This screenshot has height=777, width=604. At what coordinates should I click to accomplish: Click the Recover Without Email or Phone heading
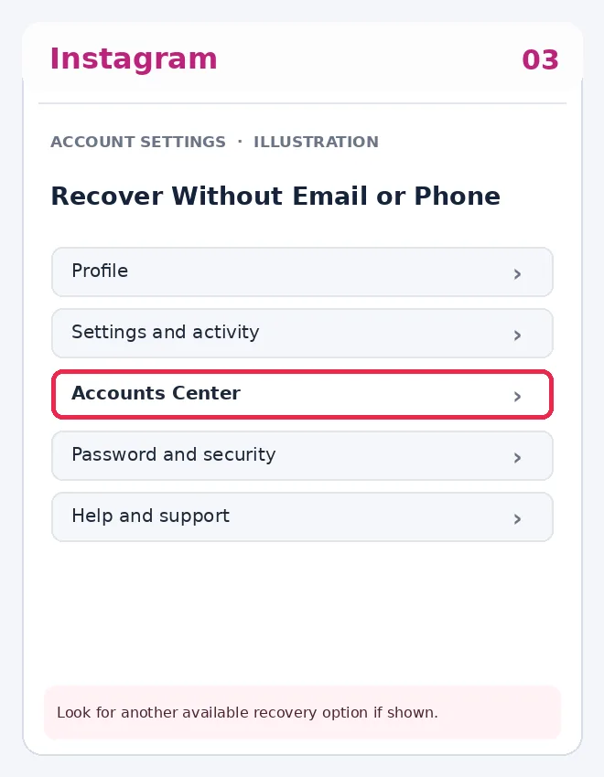[x=275, y=196]
